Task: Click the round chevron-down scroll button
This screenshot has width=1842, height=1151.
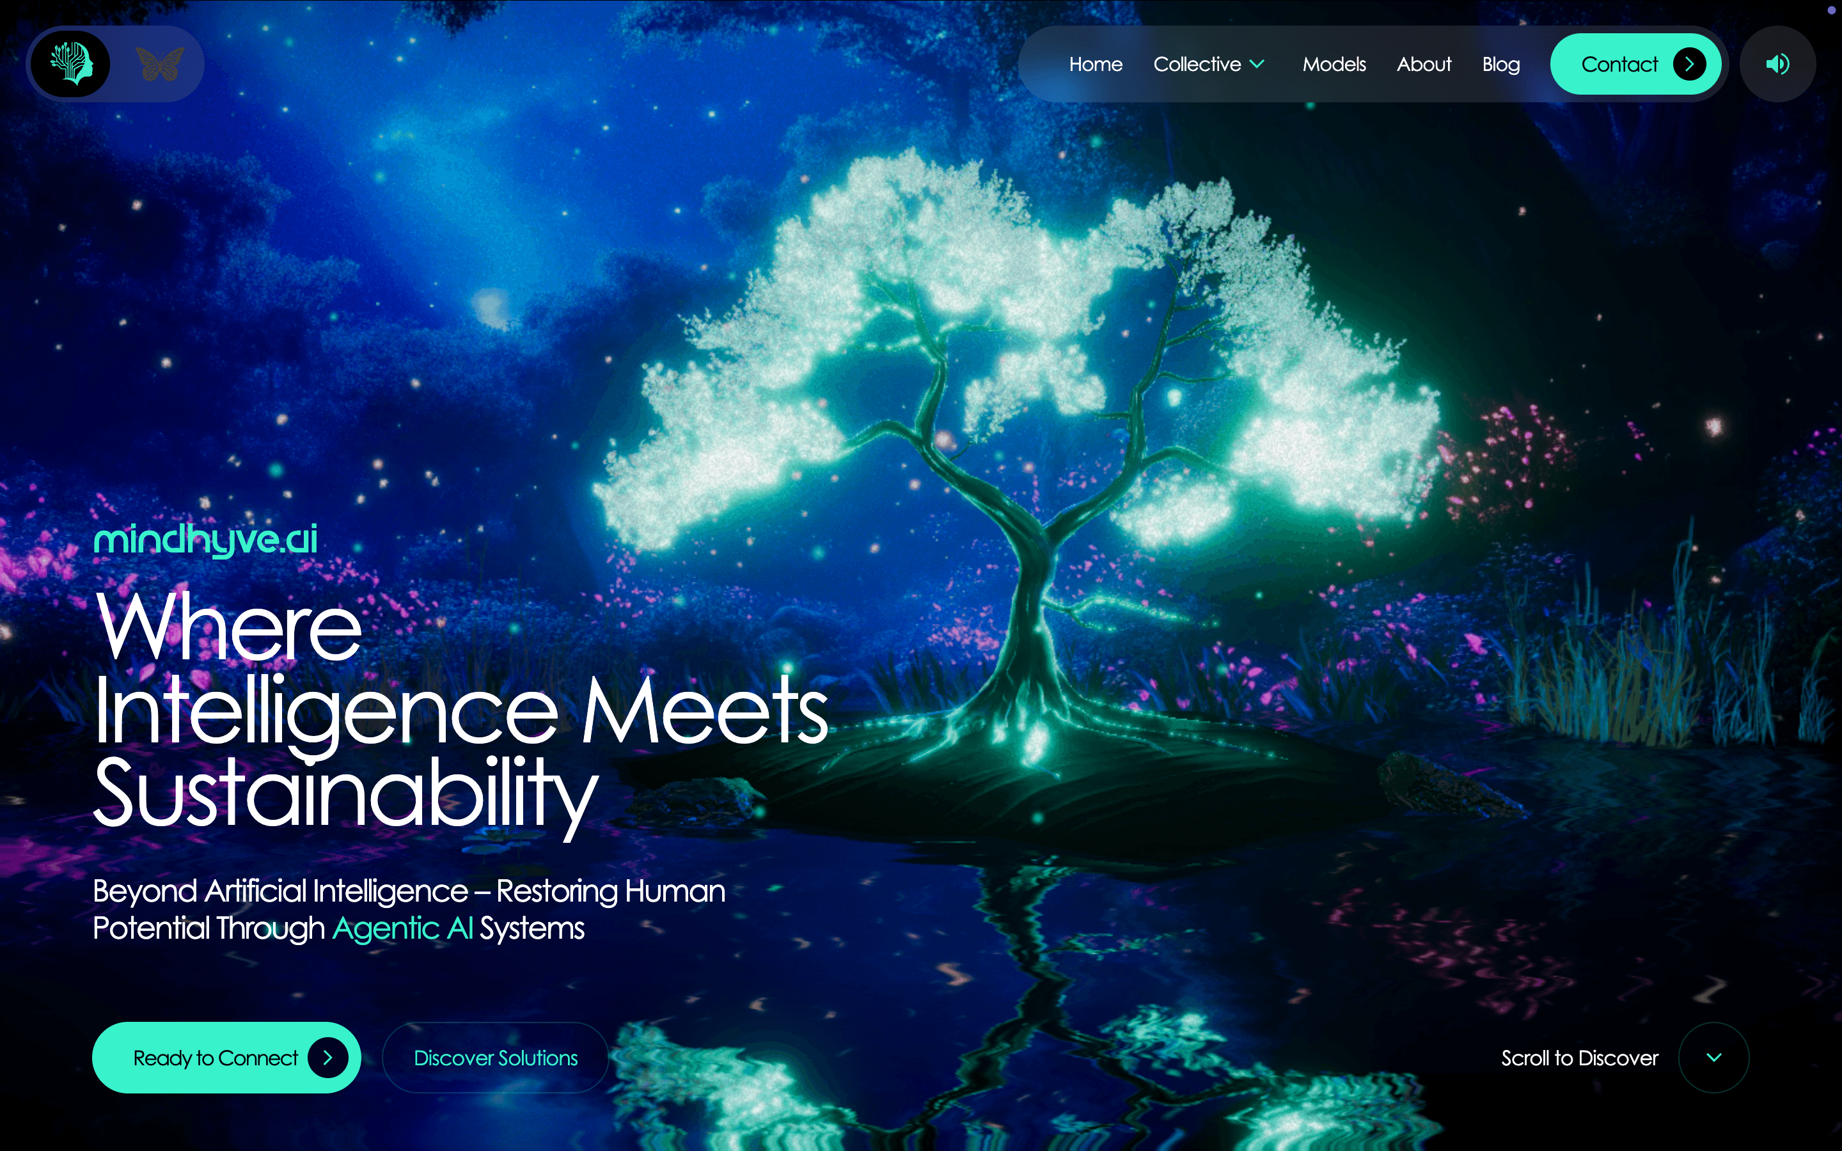Action: pos(1713,1058)
